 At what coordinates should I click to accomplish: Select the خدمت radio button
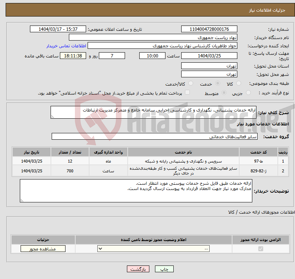[218, 83]
